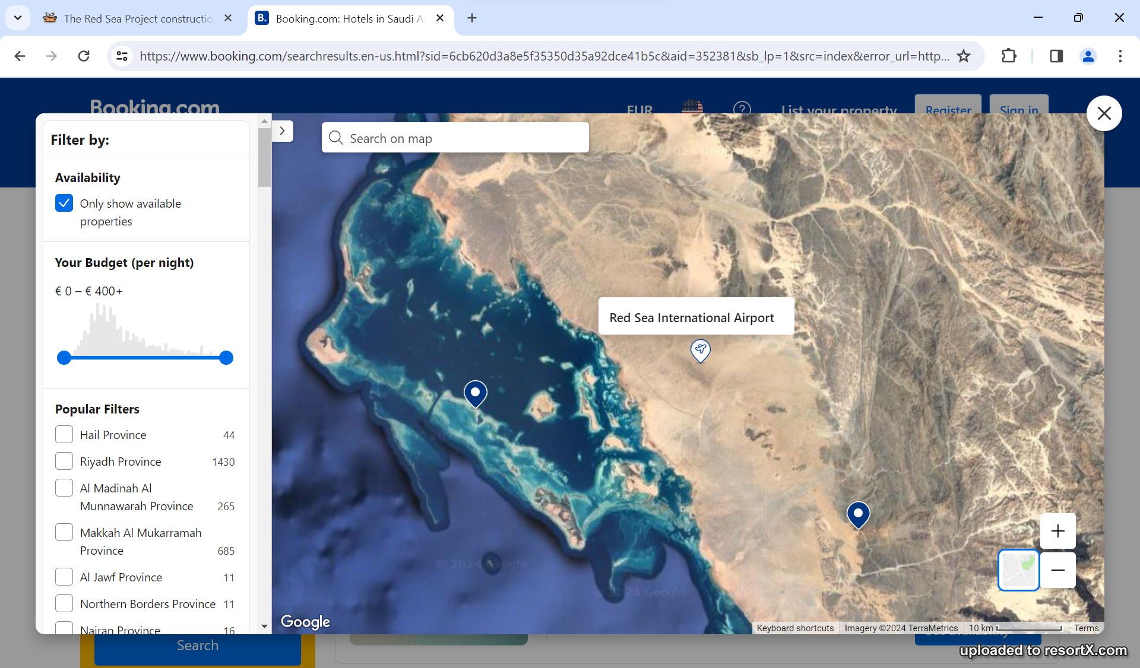Click the Sign in button
Screen dimensions: 1140x668
coord(1019,104)
